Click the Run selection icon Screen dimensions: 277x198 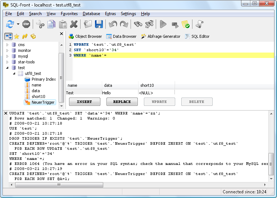tap(175, 24)
